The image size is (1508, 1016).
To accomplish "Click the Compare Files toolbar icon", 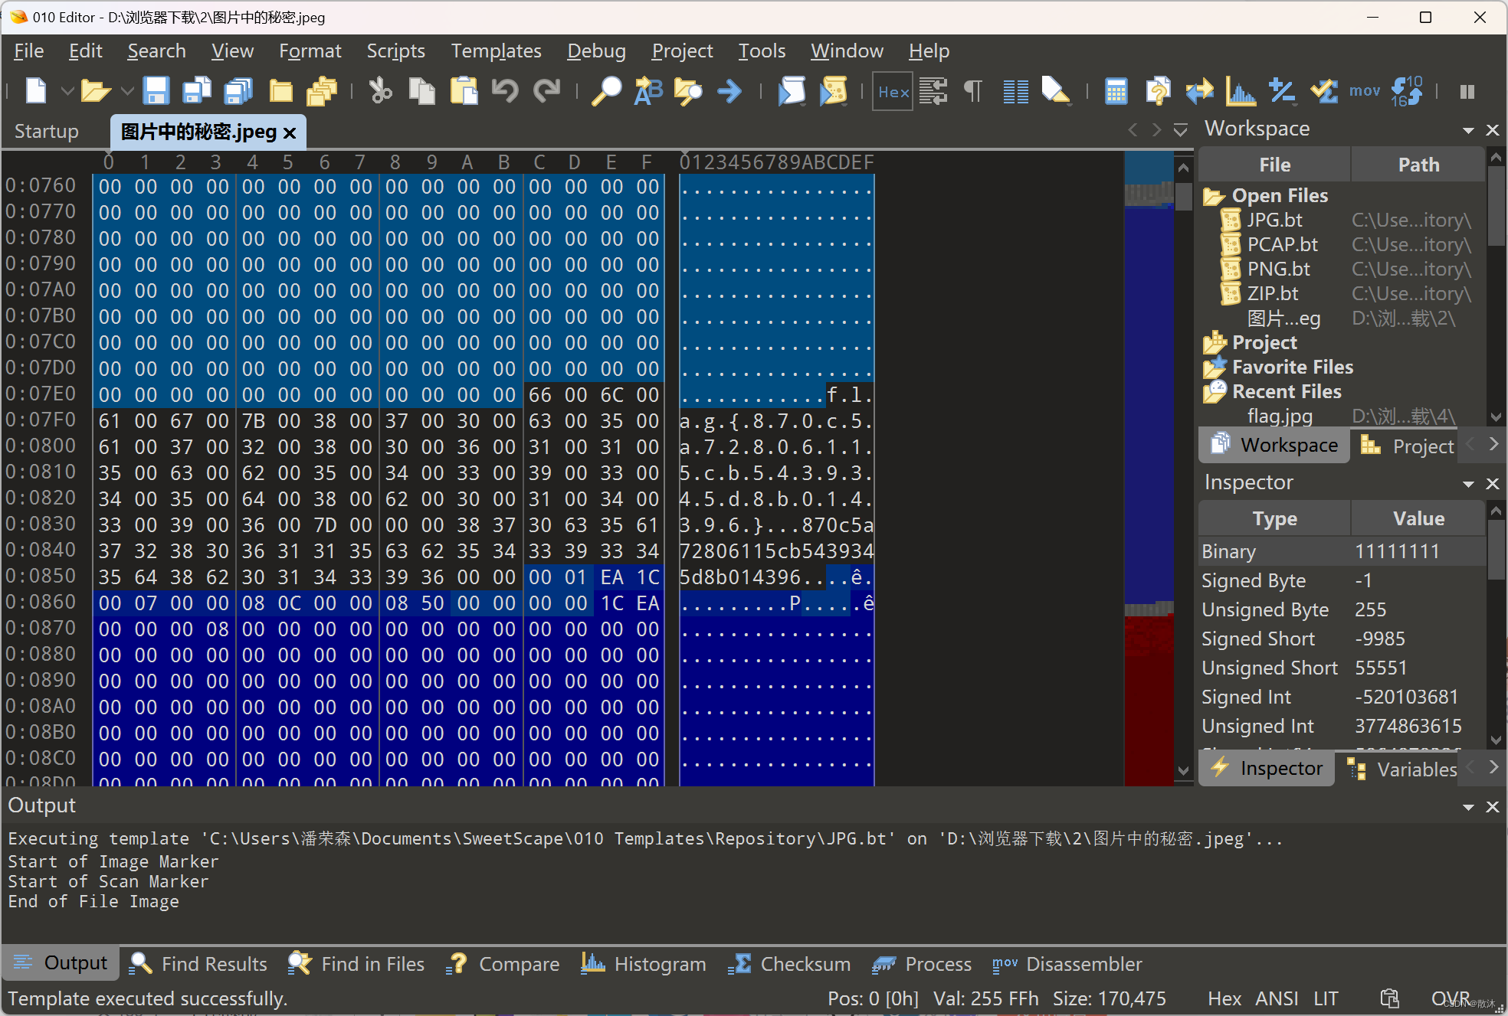I will [1158, 91].
